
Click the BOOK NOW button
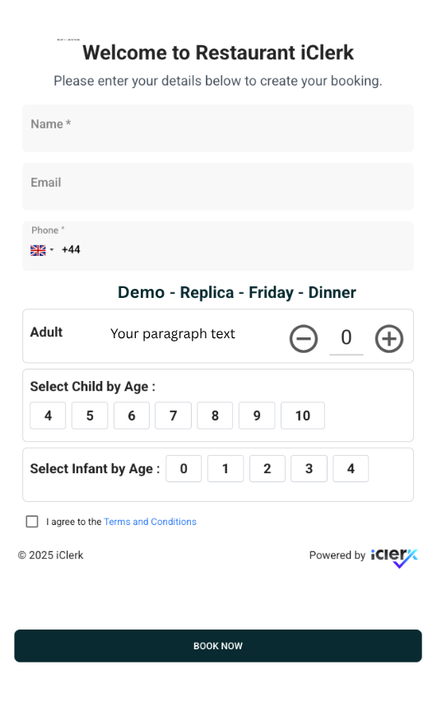[218, 646]
